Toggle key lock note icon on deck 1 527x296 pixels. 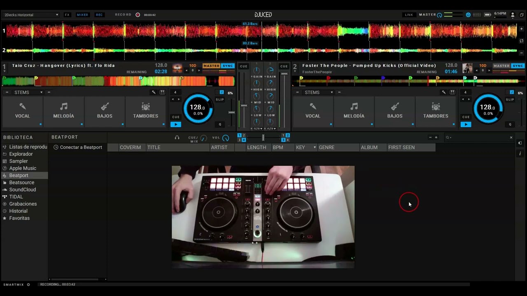222,92
